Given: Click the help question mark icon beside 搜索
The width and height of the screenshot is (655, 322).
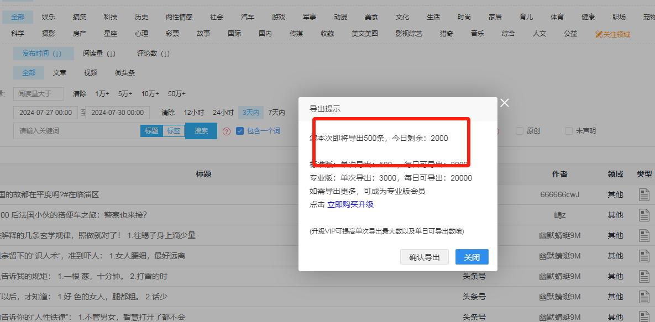Looking at the screenshot, I should point(227,131).
